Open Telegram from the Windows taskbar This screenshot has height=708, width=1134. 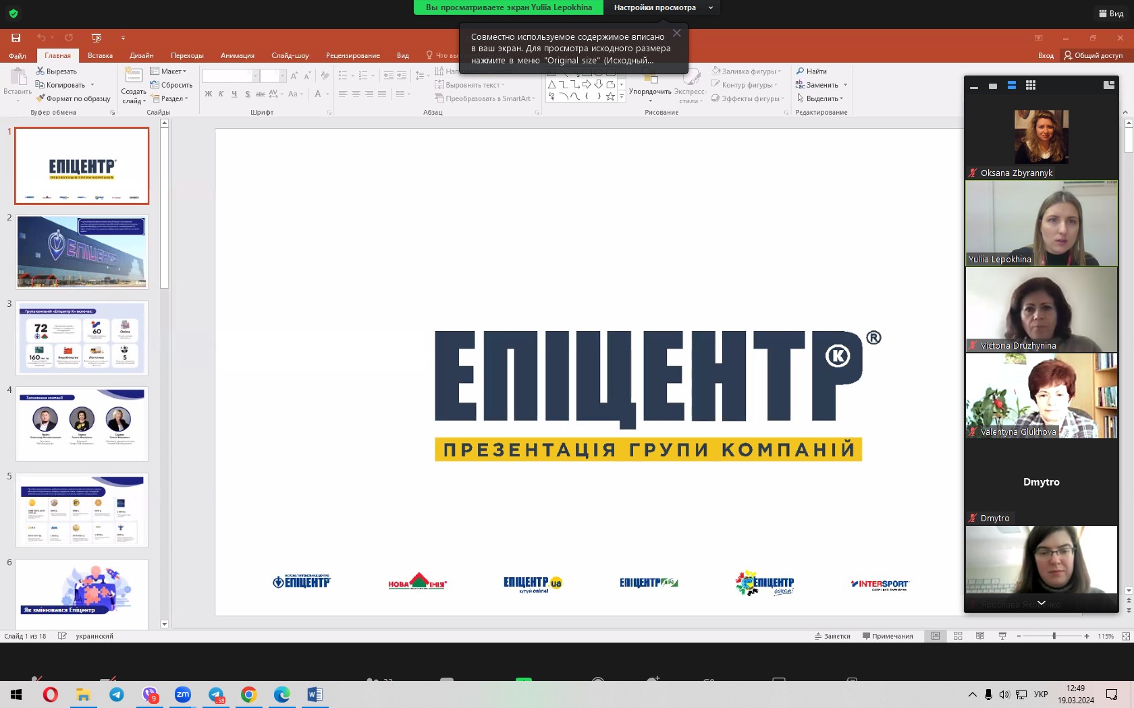116,695
